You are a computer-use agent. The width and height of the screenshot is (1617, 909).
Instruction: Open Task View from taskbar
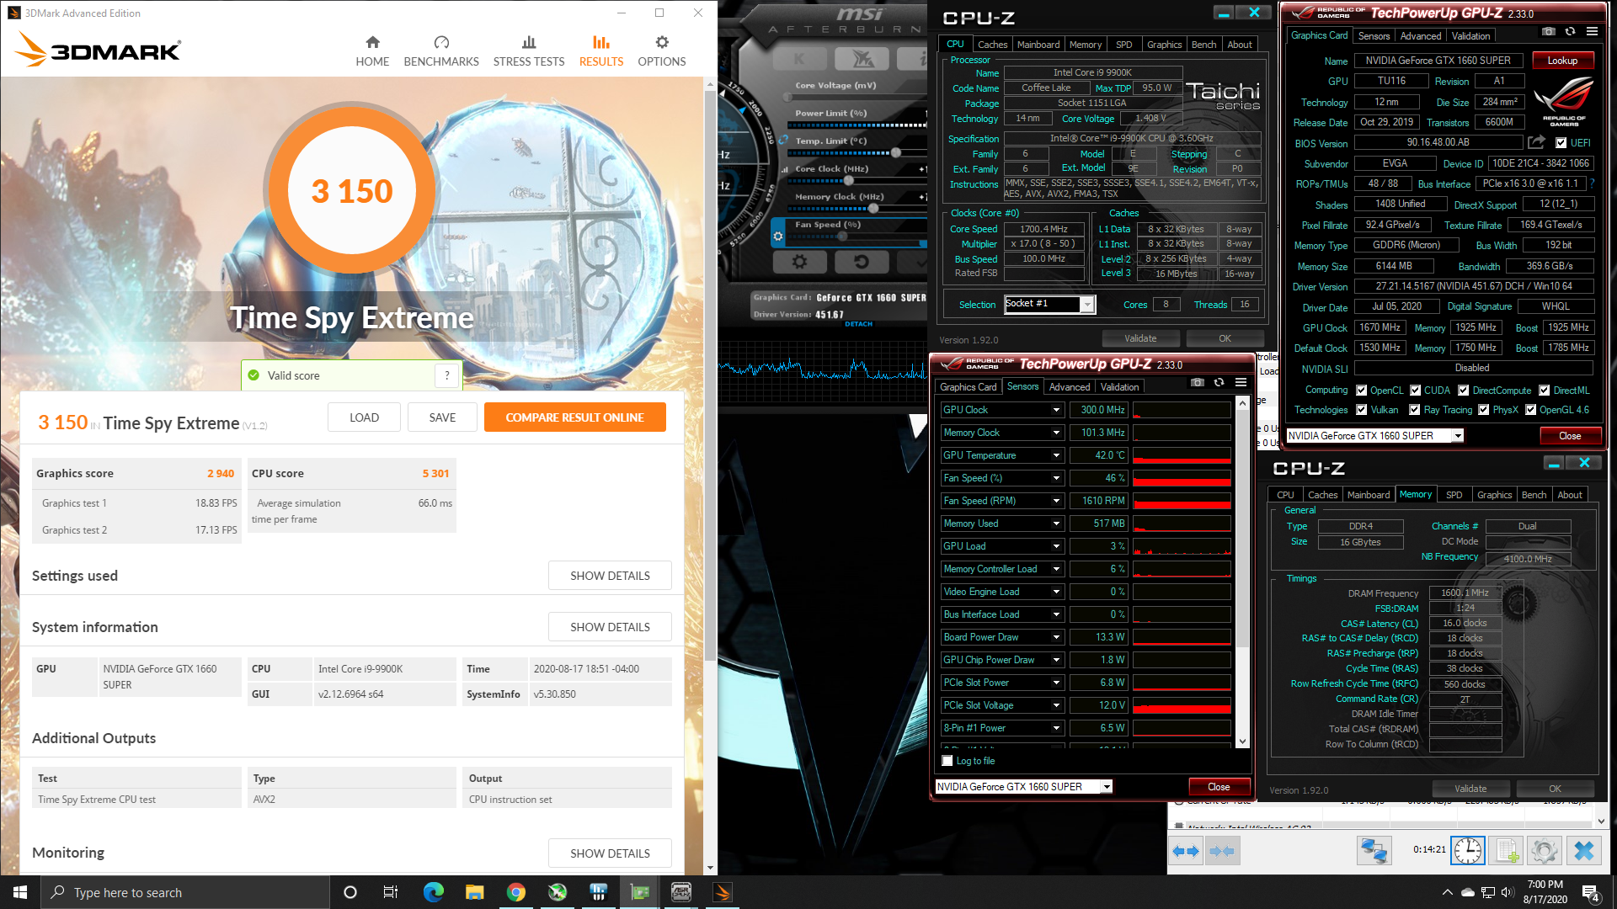391,892
